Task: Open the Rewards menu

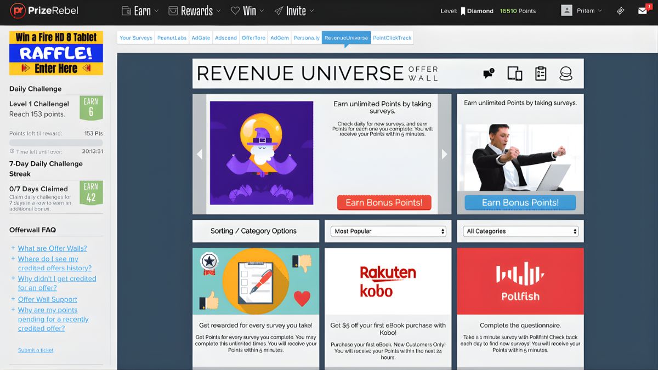Action: click(x=195, y=10)
